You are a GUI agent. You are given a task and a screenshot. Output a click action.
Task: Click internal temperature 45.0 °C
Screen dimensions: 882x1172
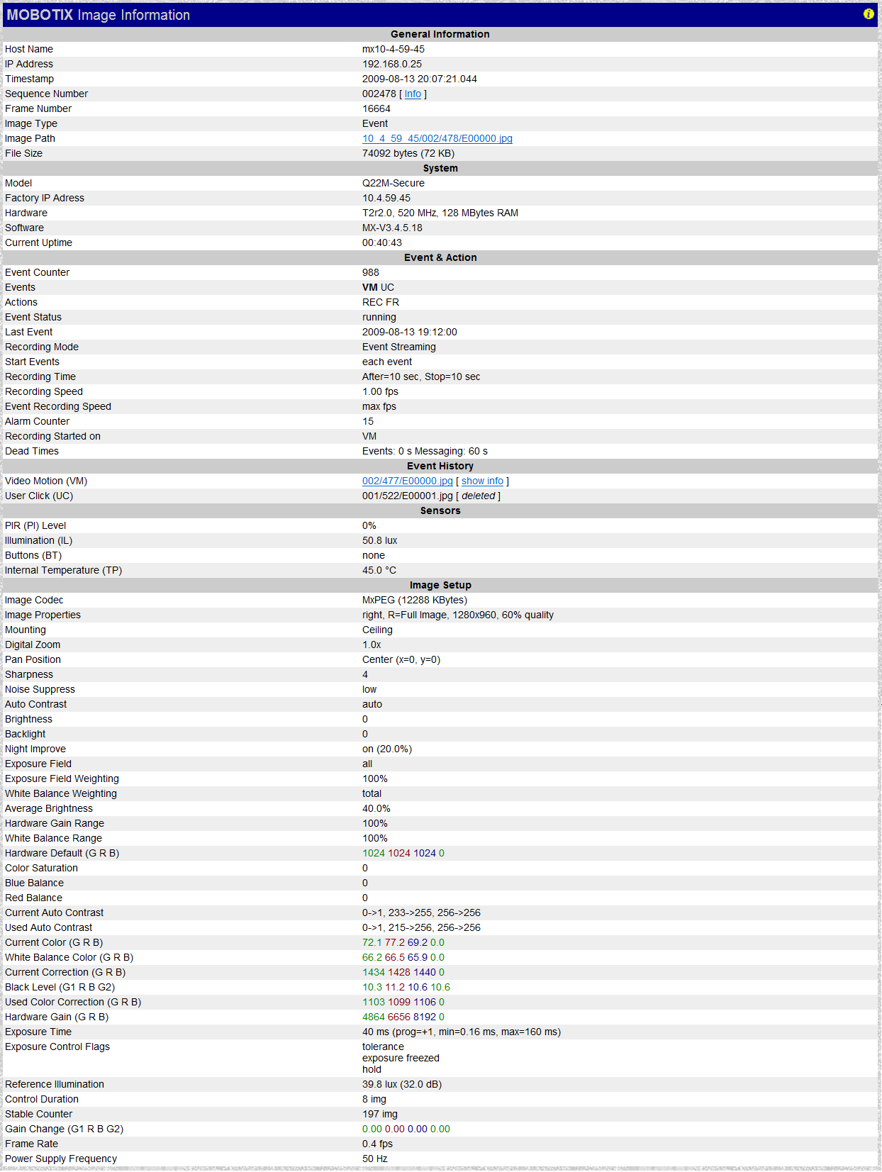click(x=379, y=570)
